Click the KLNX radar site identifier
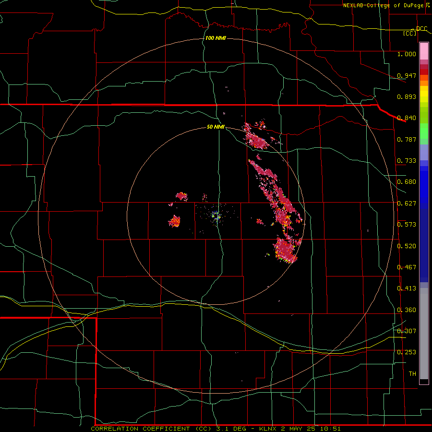432x432 pixels. point(268,429)
